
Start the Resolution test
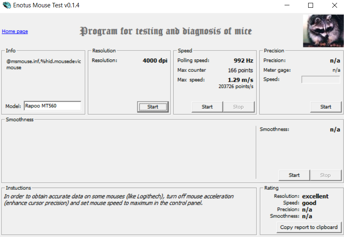pos(153,107)
